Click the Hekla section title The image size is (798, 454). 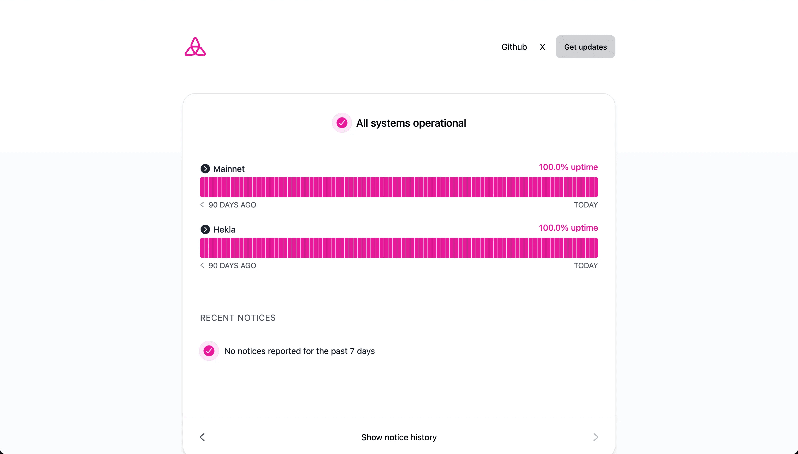(224, 229)
